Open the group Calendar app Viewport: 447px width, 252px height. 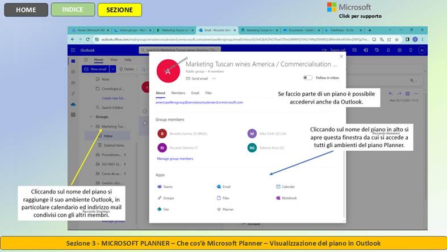click(x=286, y=187)
